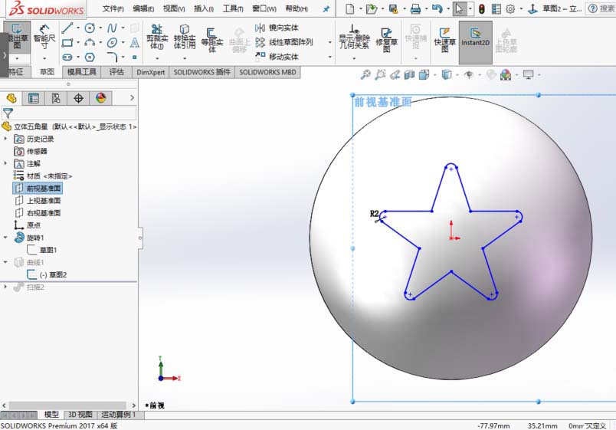Viewport: 616px width, 430px height.
Task: Click the feature tree horizontal scrollbar
Action: click(x=67, y=405)
